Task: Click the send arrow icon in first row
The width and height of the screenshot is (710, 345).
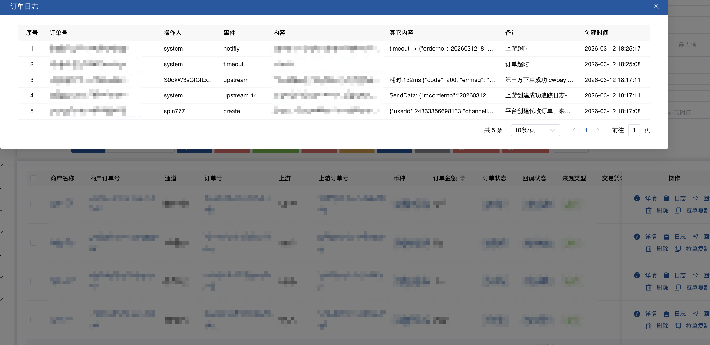Action: click(695, 198)
